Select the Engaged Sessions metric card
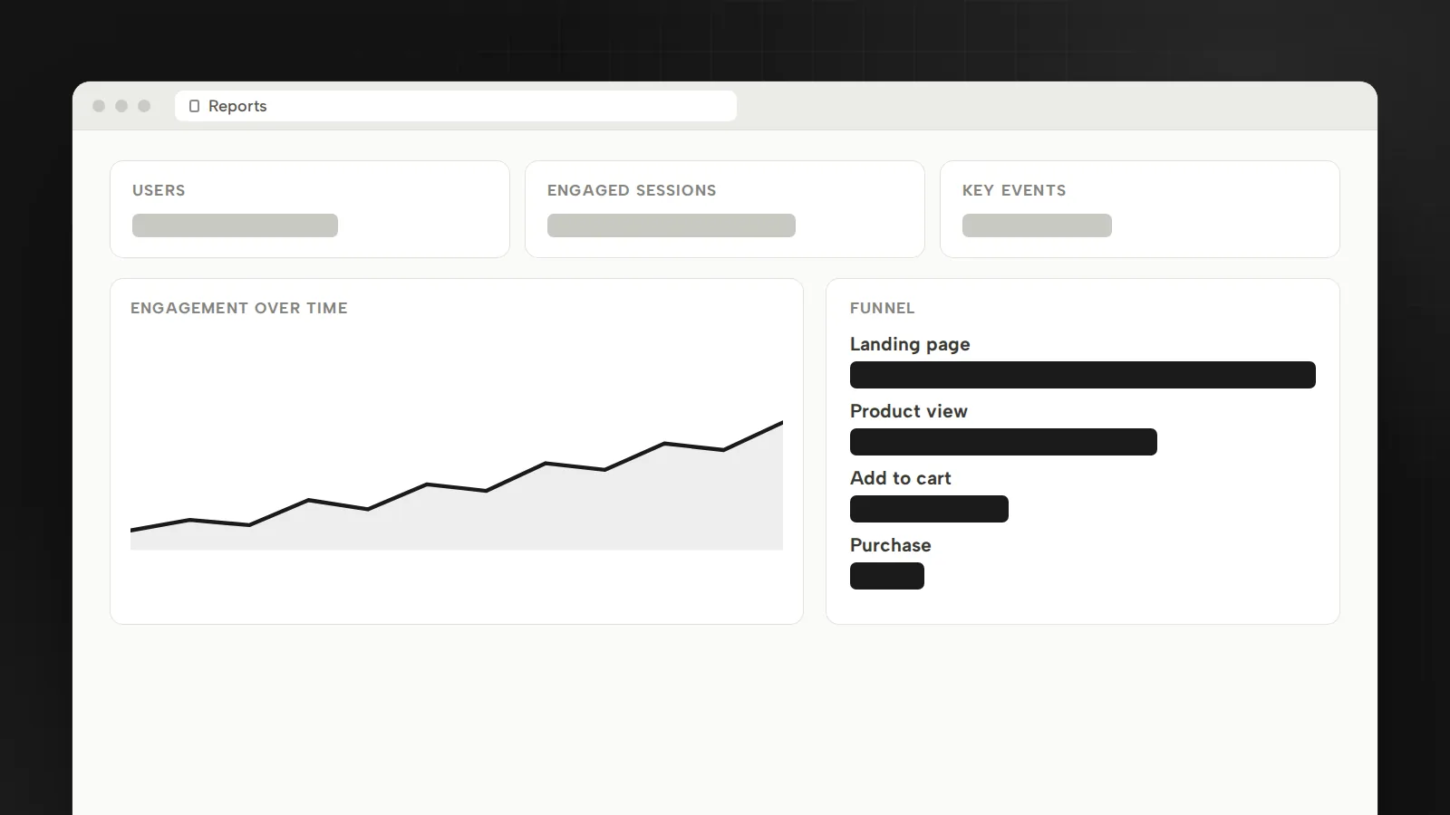 pyautogui.click(x=725, y=209)
